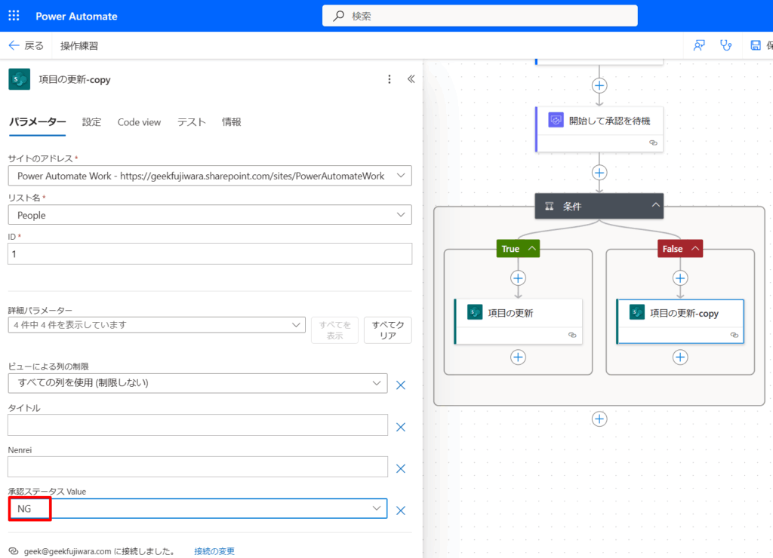Add a step below the 条件 block

(x=599, y=419)
